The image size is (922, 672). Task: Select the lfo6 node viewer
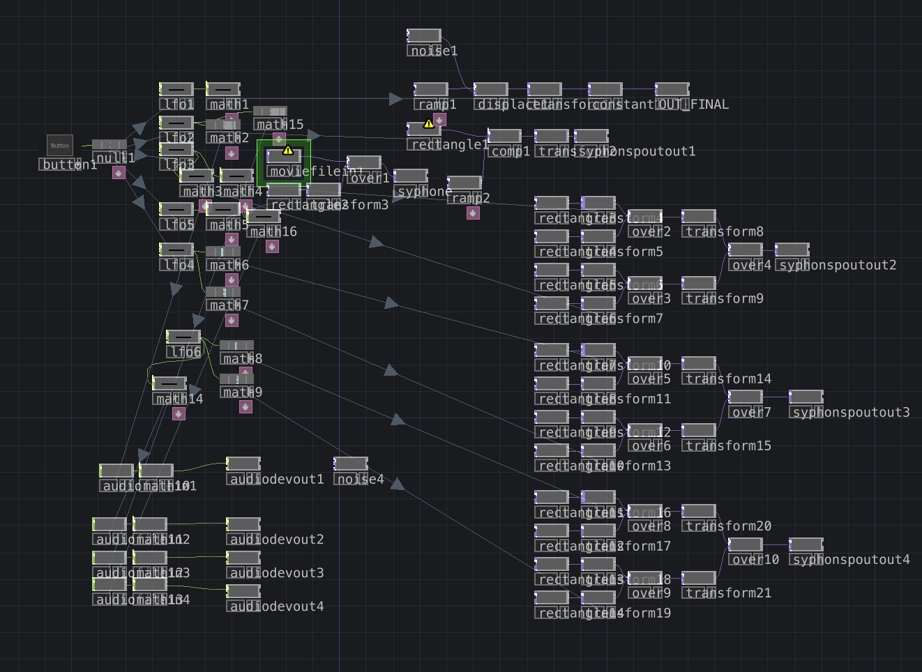coord(183,337)
